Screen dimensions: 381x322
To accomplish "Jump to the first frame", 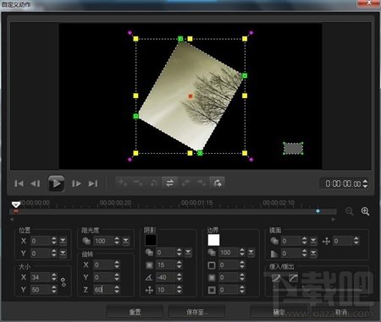I will [19, 183].
